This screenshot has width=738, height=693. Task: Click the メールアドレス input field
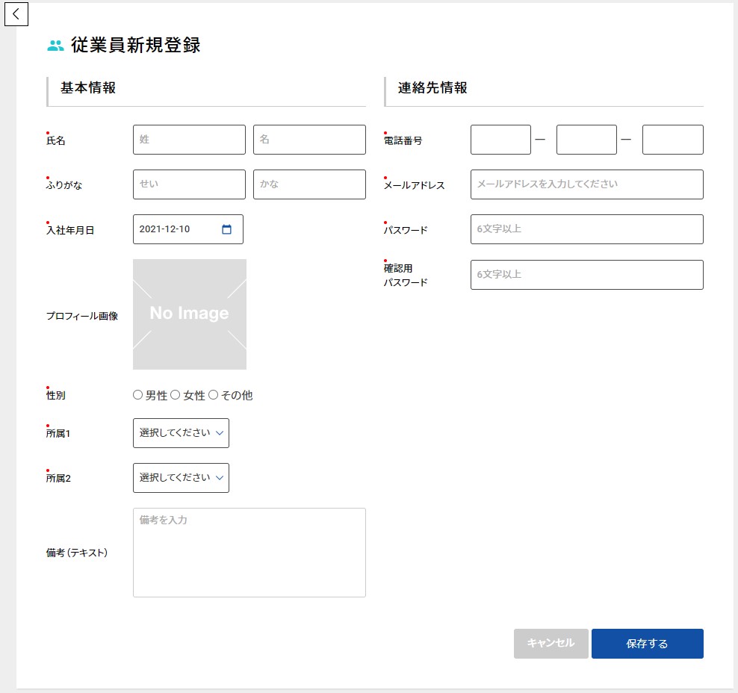point(586,184)
